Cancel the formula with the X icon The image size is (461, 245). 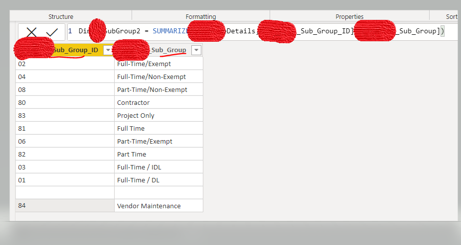pos(31,32)
